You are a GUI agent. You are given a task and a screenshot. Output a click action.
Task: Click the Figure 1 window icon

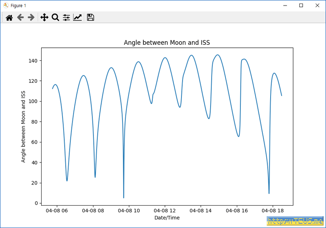(x=5, y=5)
